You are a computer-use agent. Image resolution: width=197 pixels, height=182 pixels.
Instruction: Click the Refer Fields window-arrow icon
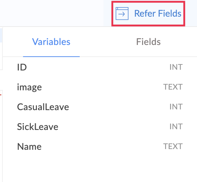[122, 13]
